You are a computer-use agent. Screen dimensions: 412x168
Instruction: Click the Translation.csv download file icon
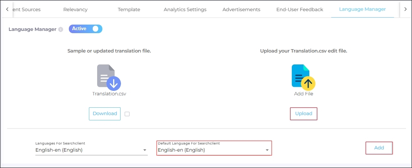click(x=109, y=77)
